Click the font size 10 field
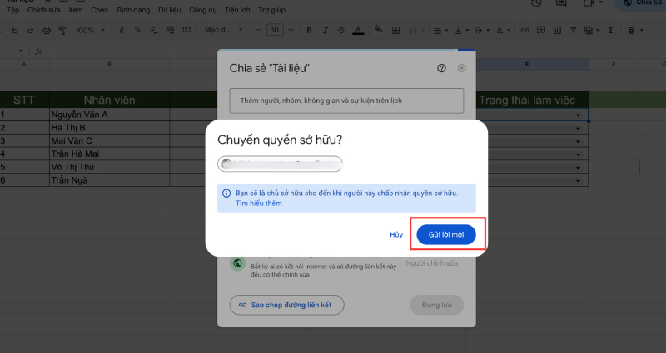 coord(275,30)
